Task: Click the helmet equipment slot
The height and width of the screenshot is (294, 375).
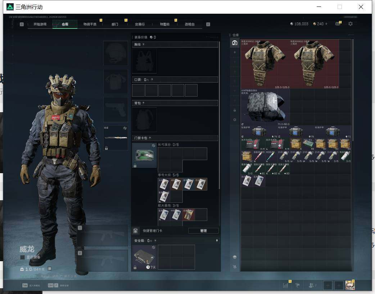Action: click(x=116, y=53)
